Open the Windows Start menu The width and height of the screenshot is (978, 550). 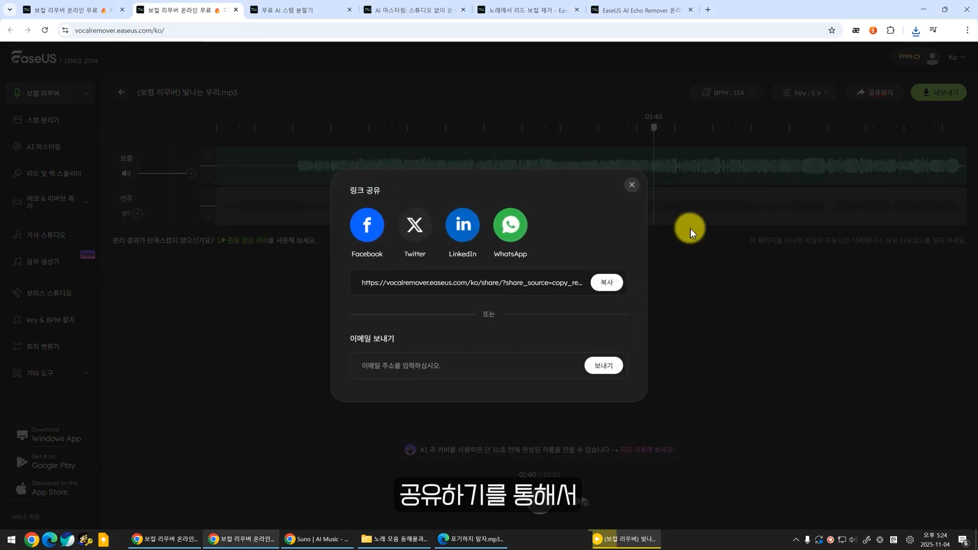pyautogui.click(x=11, y=539)
